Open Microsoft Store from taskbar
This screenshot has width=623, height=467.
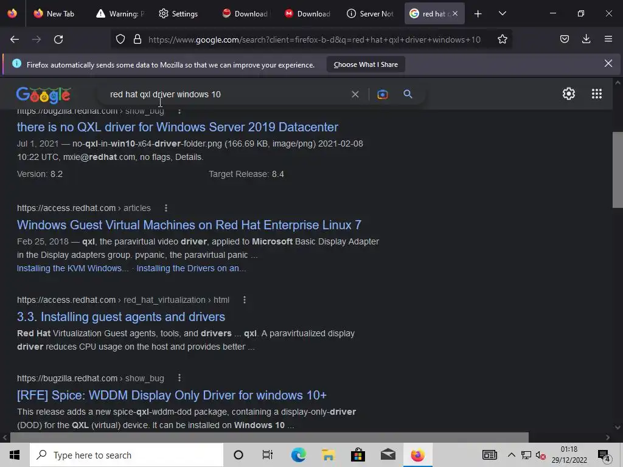(358, 455)
